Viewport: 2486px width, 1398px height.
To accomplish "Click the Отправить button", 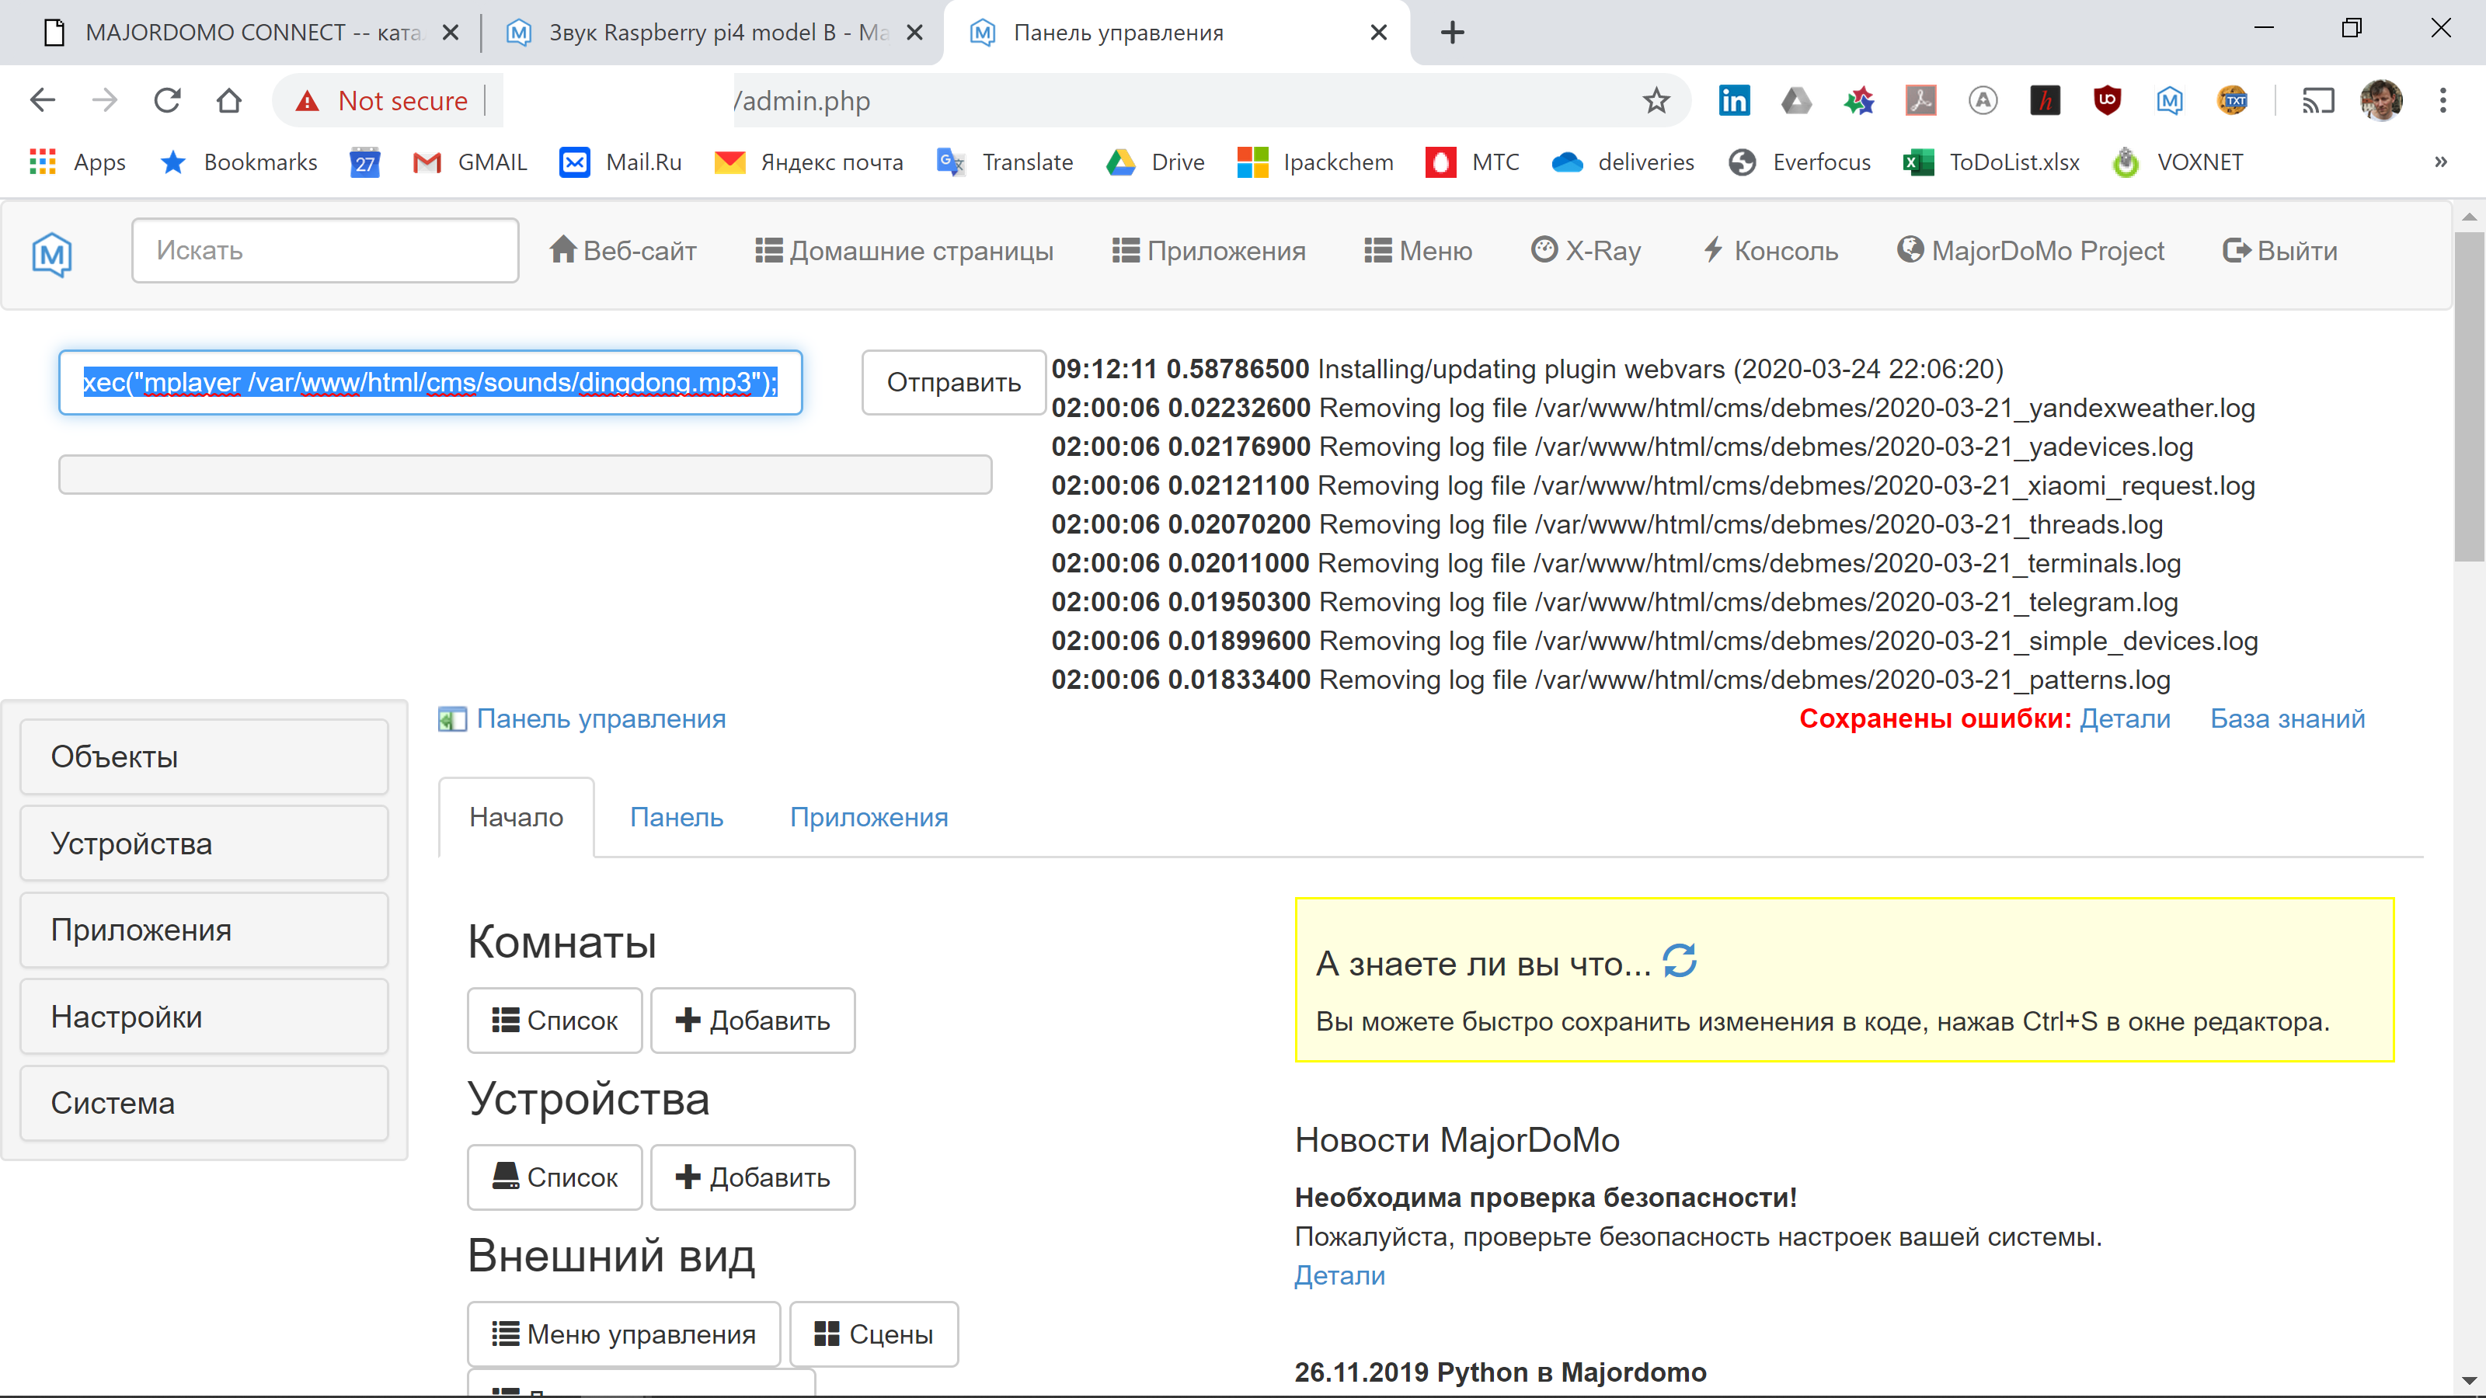I will tap(952, 382).
